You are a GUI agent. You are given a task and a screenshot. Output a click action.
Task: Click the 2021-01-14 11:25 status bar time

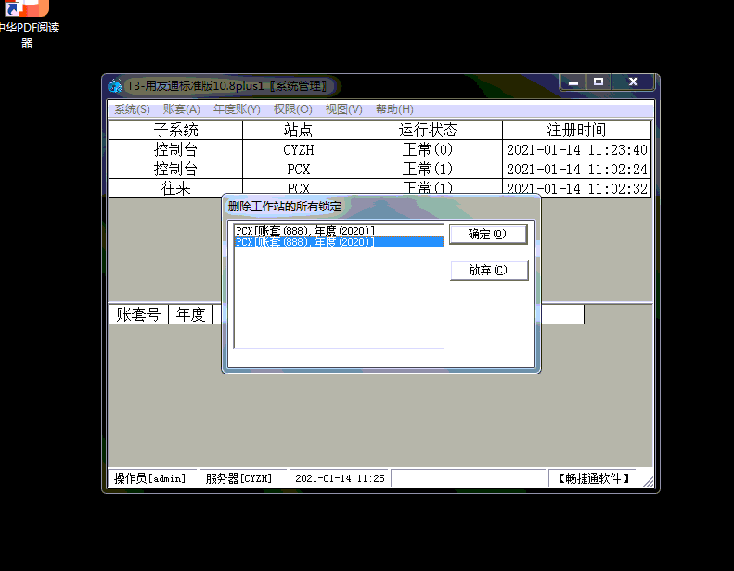340,478
